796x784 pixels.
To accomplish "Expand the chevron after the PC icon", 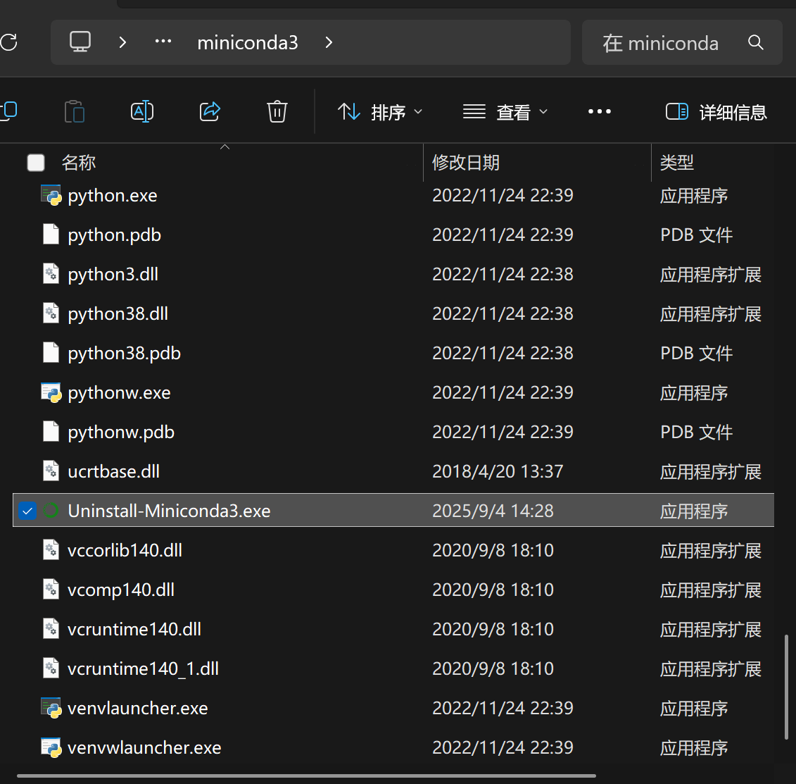I will point(122,42).
